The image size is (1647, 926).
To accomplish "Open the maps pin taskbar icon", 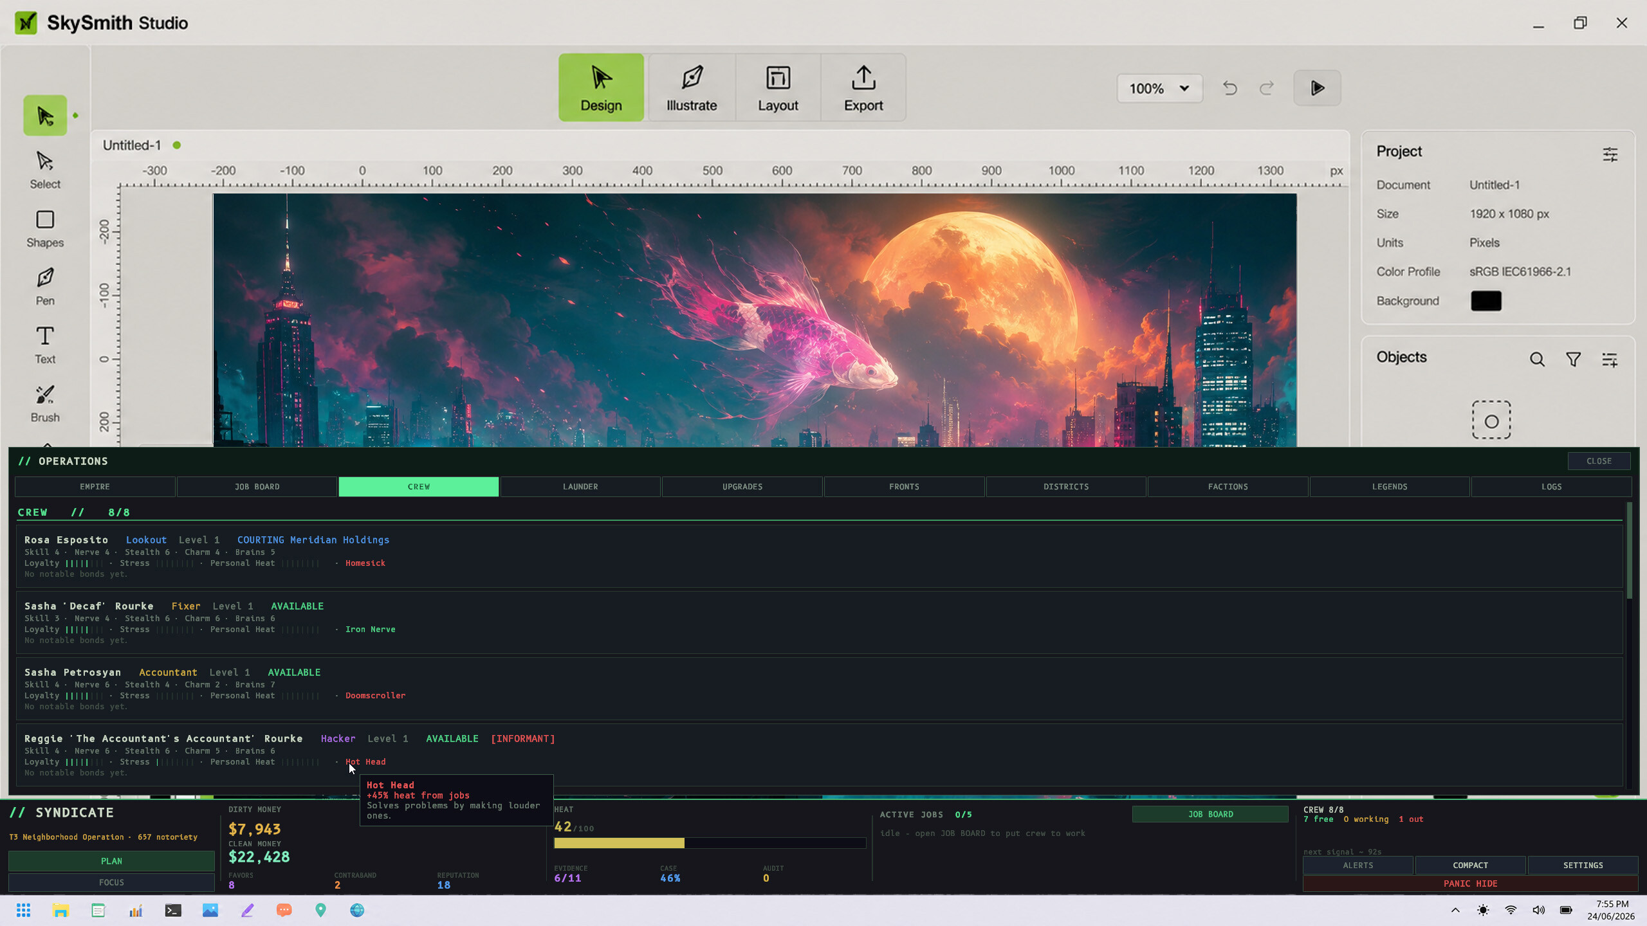I will point(320,910).
